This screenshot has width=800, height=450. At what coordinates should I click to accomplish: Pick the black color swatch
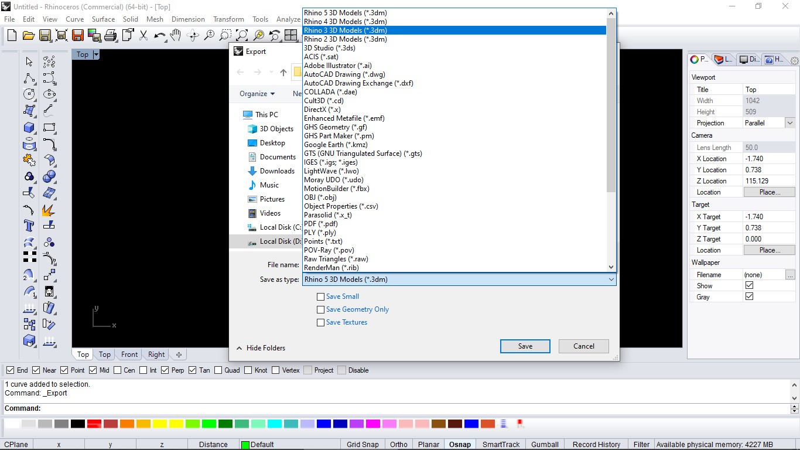click(x=78, y=424)
